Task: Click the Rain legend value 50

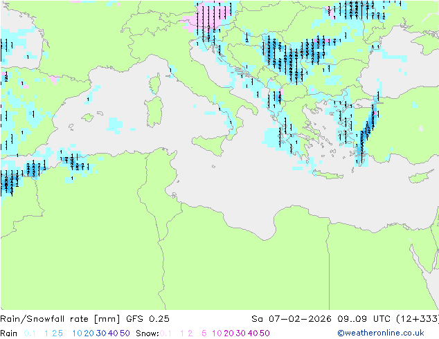Action: [x=125, y=333]
